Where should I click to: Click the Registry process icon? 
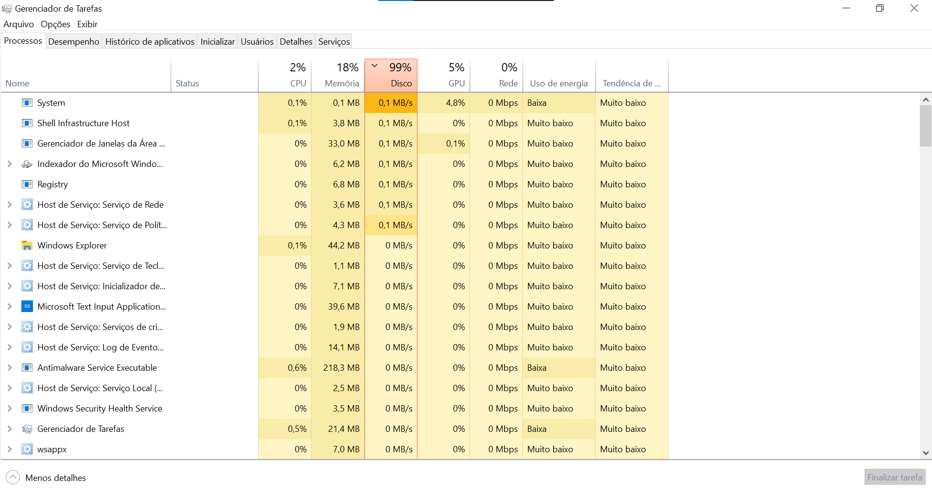(27, 184)
